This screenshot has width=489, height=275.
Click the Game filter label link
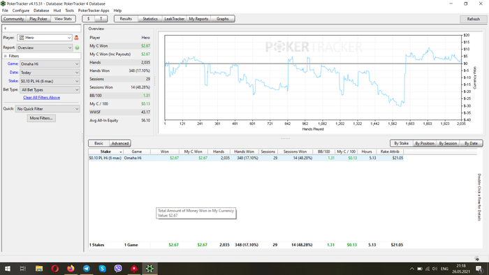(x=13, y=64)
